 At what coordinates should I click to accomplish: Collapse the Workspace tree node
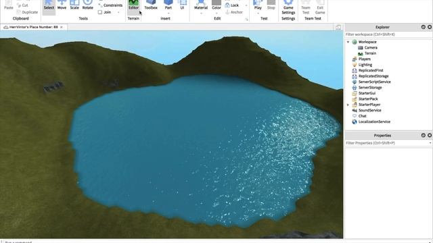pos(348,42)
